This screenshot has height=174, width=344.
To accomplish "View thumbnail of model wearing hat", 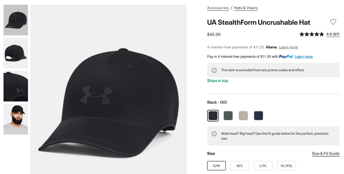I will 16,119.
